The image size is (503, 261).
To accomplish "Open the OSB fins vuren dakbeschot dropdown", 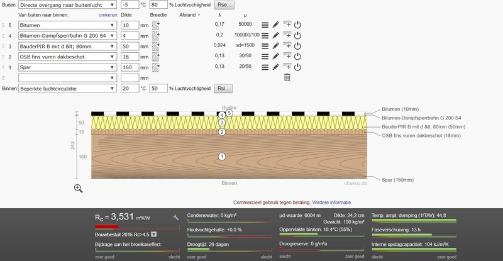I will coord(67,57).
